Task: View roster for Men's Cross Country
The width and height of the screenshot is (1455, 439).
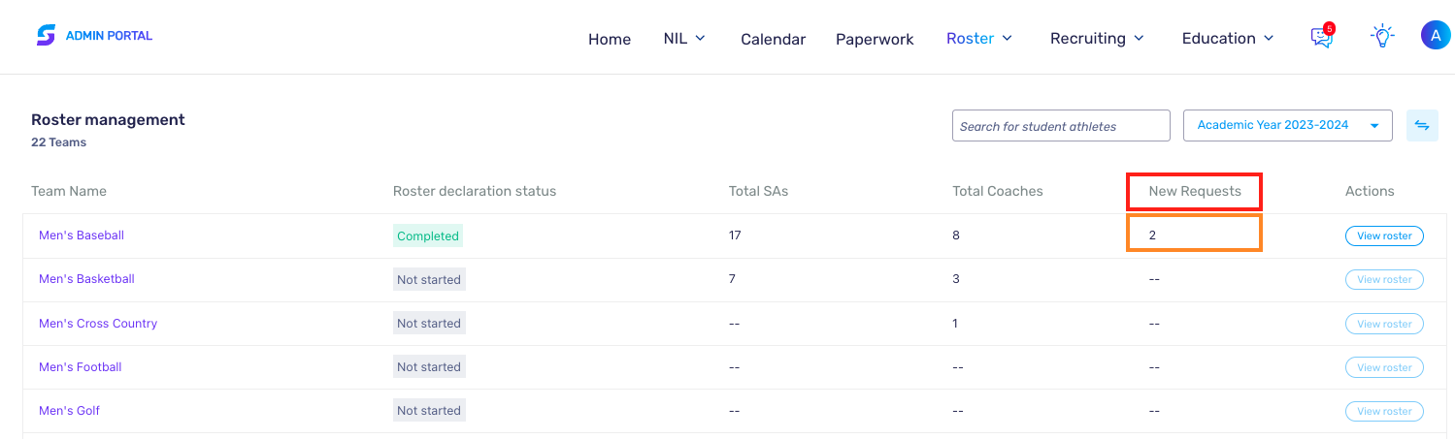Action: pyautogui.click(x=1384, y=324)
